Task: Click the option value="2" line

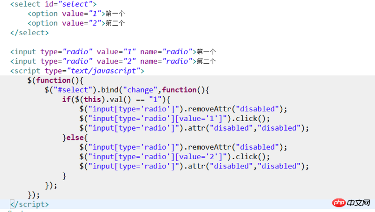Action: click(76, 23)
